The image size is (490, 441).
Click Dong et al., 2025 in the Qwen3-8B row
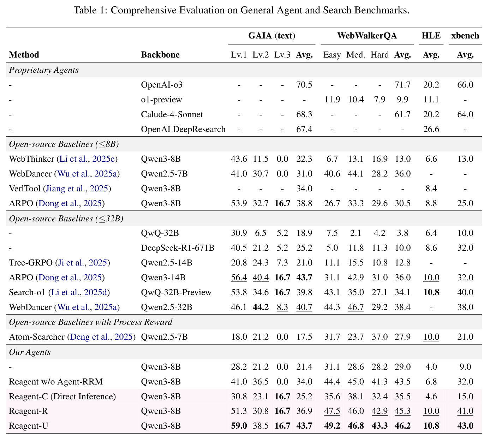(70, 203)
